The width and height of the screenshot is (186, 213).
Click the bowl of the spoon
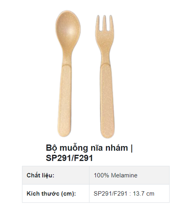click(68, 29)
